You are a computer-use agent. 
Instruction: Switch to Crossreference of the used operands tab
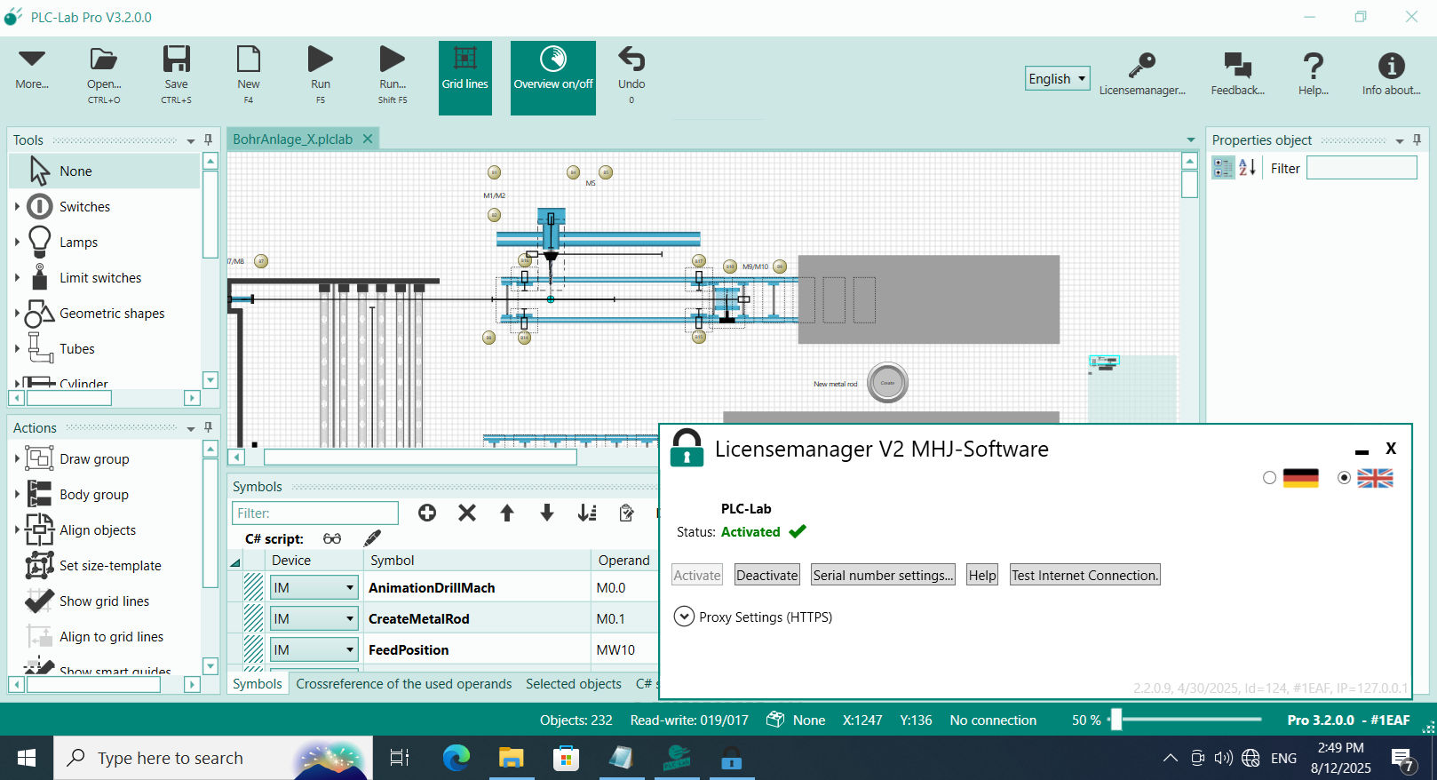point(403,683)
